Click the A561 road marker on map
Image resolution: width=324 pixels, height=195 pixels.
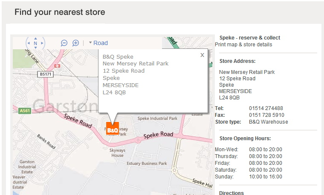(25, 110)
